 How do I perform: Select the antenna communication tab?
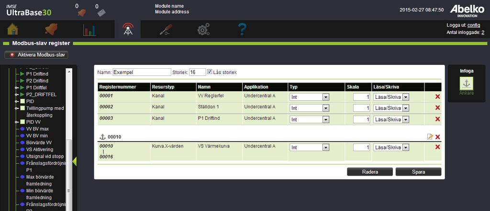[127, 29]
